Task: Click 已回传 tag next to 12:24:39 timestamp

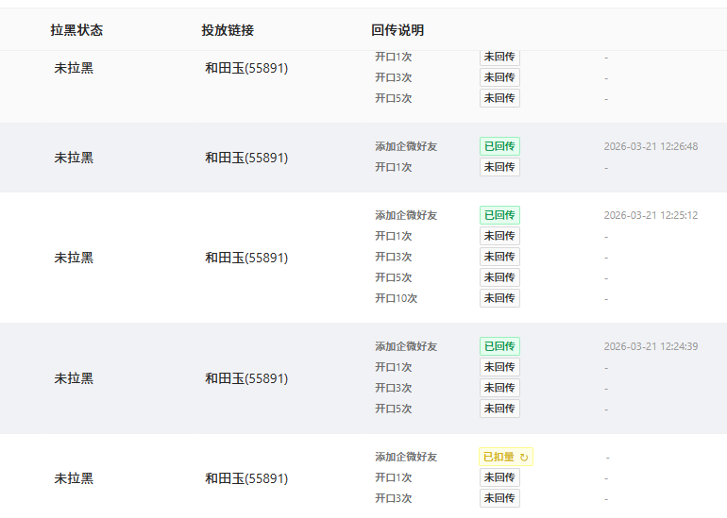Action: pos(499,346)
